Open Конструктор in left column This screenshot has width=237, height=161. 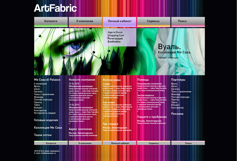click(x=40, y=110)
